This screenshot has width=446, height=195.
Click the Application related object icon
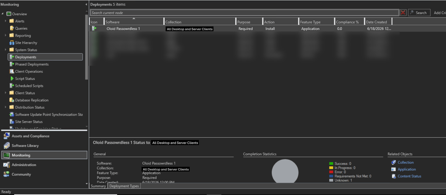click(x=393, y=169)
